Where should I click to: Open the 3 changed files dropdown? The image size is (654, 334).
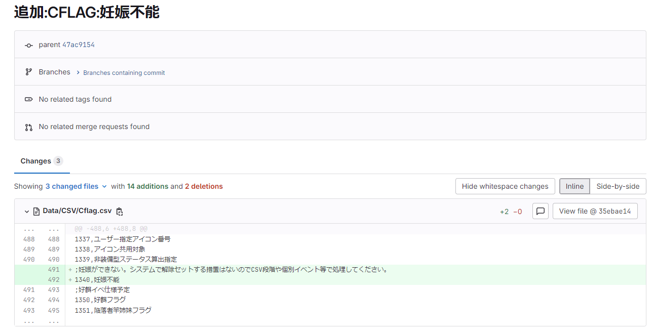[76, 186]
